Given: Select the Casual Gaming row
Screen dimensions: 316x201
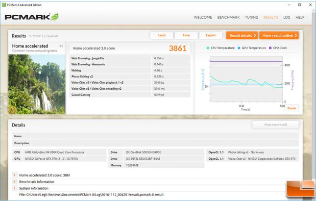Looking at the screenshot, I should tap(130, 95).
